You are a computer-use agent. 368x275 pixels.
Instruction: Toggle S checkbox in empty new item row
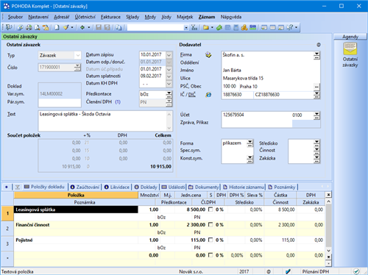click(x=210, y=255)
